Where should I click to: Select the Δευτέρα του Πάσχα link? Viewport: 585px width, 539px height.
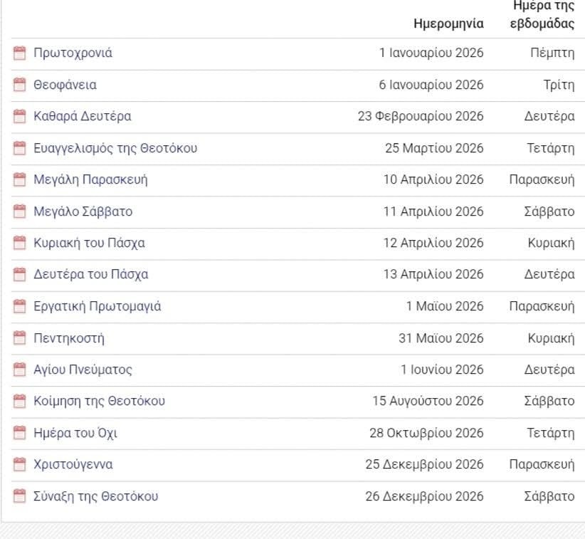(91, 274)
